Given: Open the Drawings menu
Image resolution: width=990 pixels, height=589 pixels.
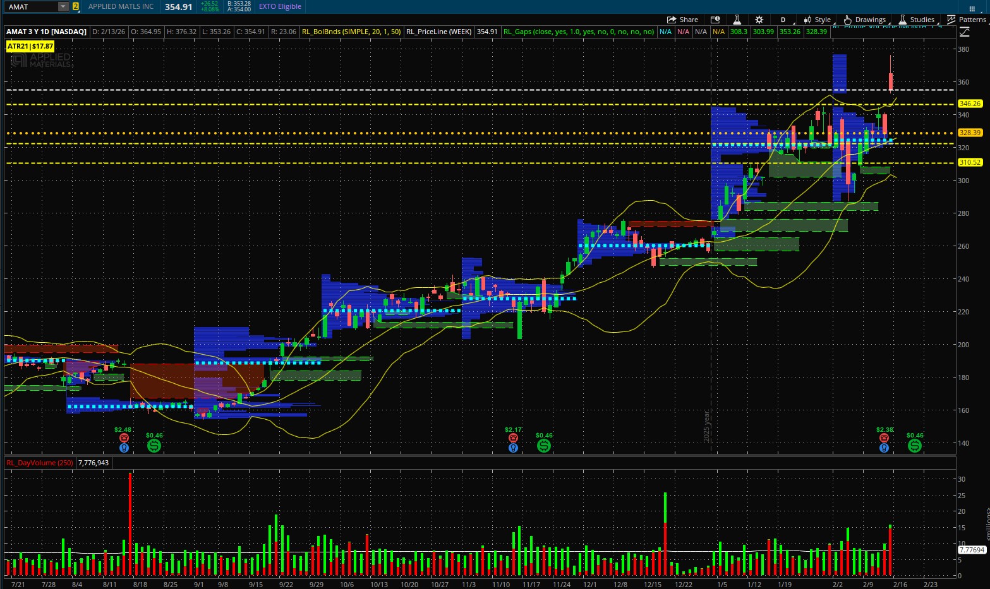Looking at the screenshot, I should [864, 20].
